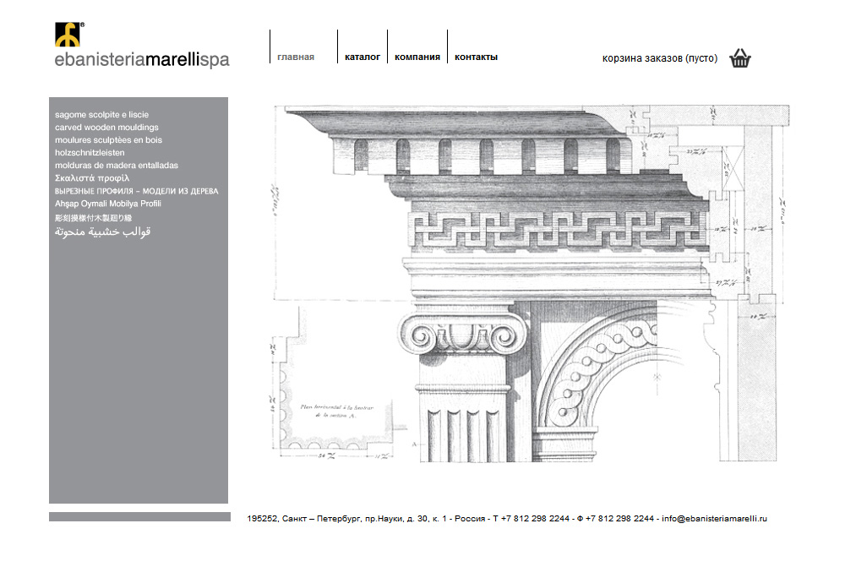Open the контакты menu item
This screenshot has height=567, width=856.
coord(476,57)
